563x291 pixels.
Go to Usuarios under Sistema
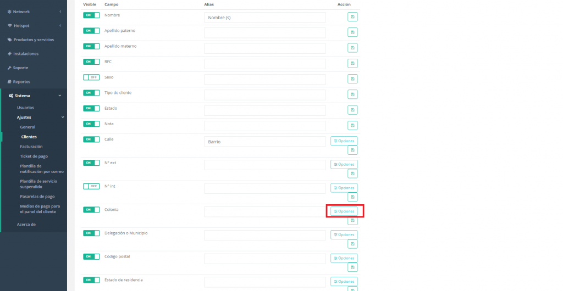[25, 108]
